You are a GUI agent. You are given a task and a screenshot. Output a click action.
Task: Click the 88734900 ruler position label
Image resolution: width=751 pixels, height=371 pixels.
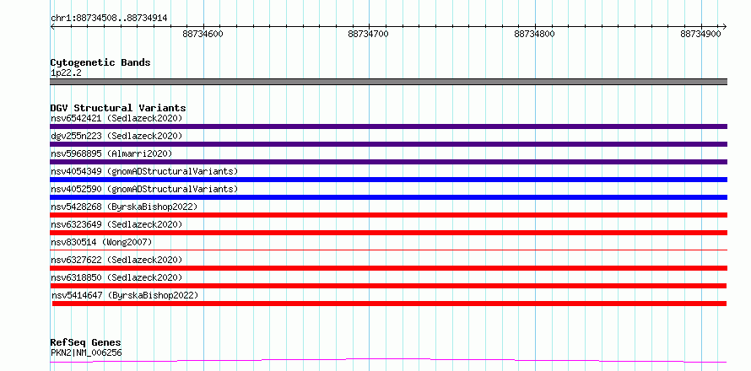point(700,35)
